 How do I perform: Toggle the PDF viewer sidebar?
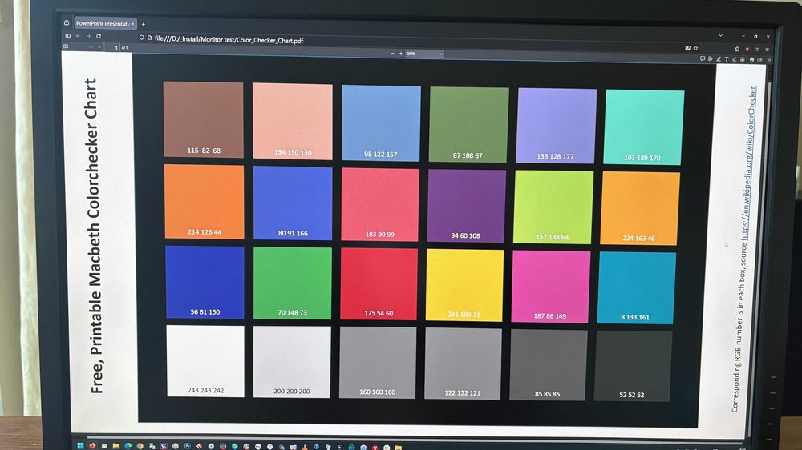click(x=66, y=46)
